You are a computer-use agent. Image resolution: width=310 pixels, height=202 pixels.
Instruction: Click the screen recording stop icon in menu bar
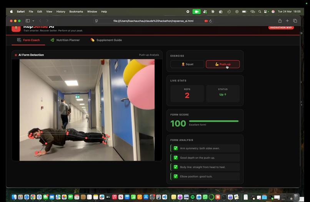point(188,12)
